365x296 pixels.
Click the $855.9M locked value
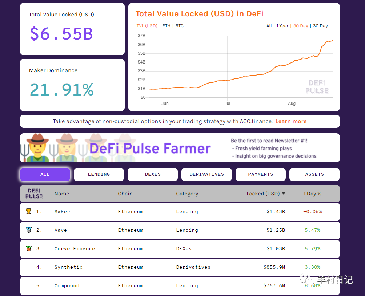274,267
